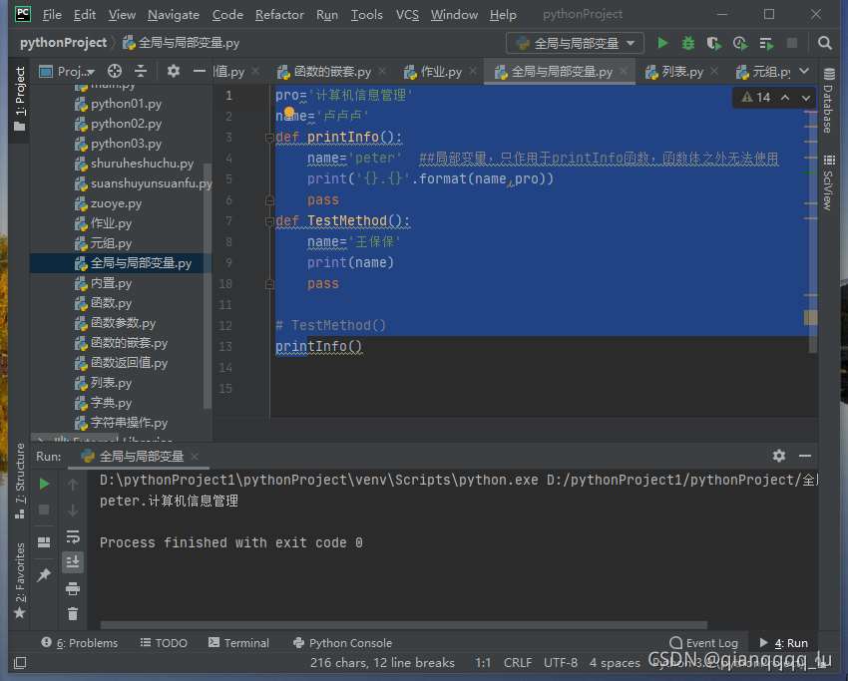Click the Locate/Select Opened File crosshair icon
Image resolution: width=848 pixels, height=681 pixels.
click(x=115, y=71)
